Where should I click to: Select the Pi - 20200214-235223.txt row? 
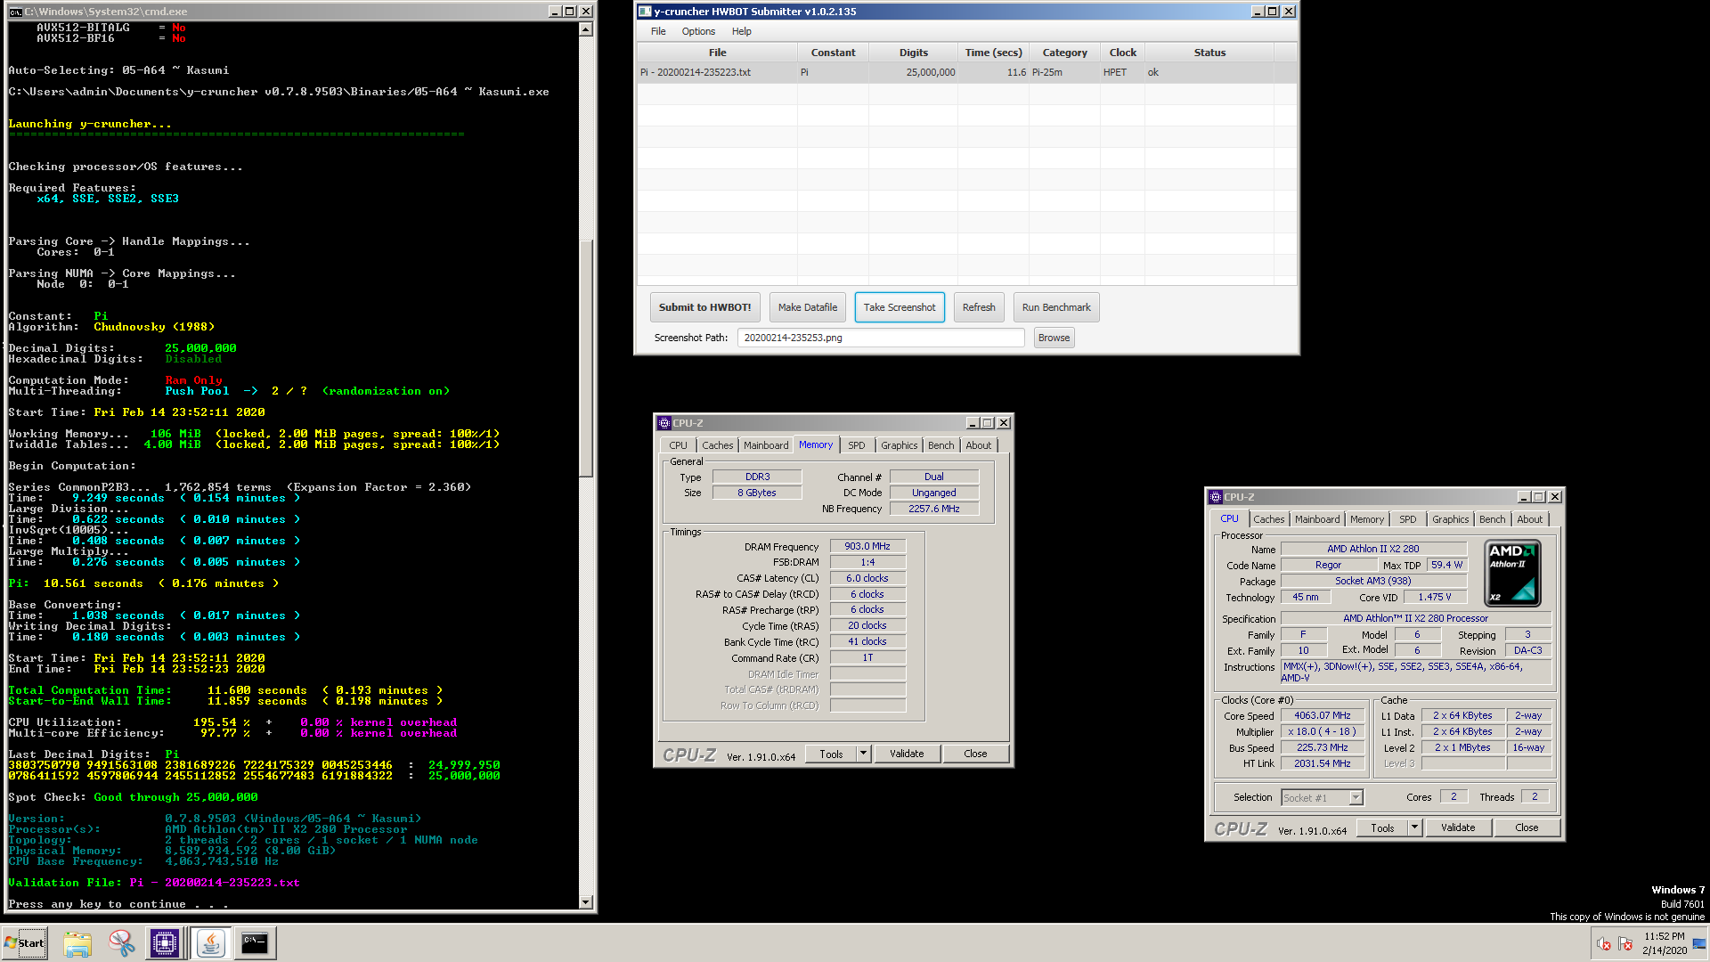pos(966,72)
